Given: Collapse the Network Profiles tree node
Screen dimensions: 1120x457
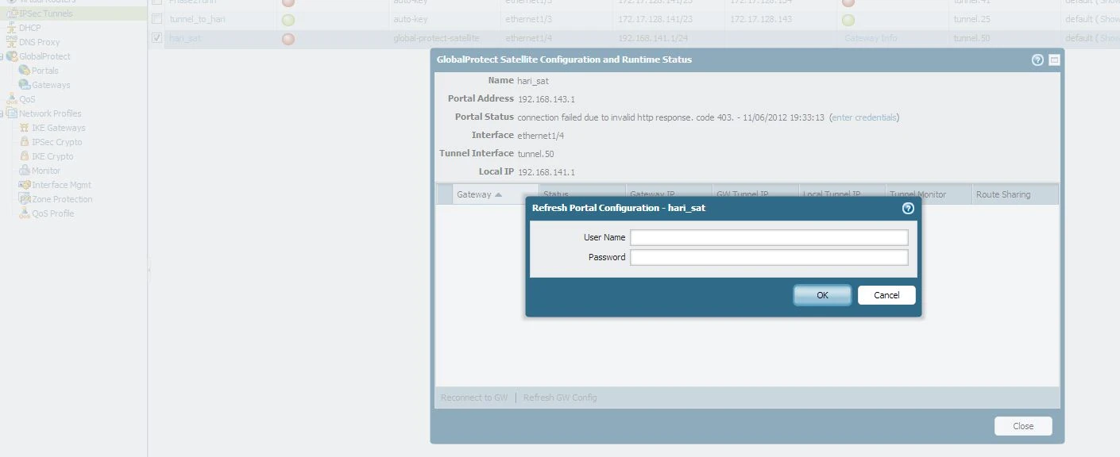Looking at the screenshot, I should tap(2, 113).
